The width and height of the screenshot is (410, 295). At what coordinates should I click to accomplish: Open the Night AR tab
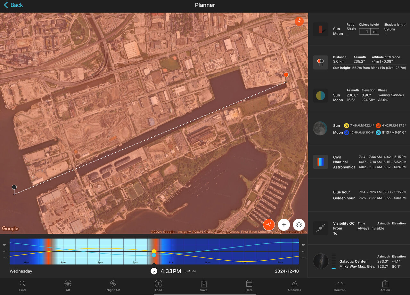coord(113,286)
